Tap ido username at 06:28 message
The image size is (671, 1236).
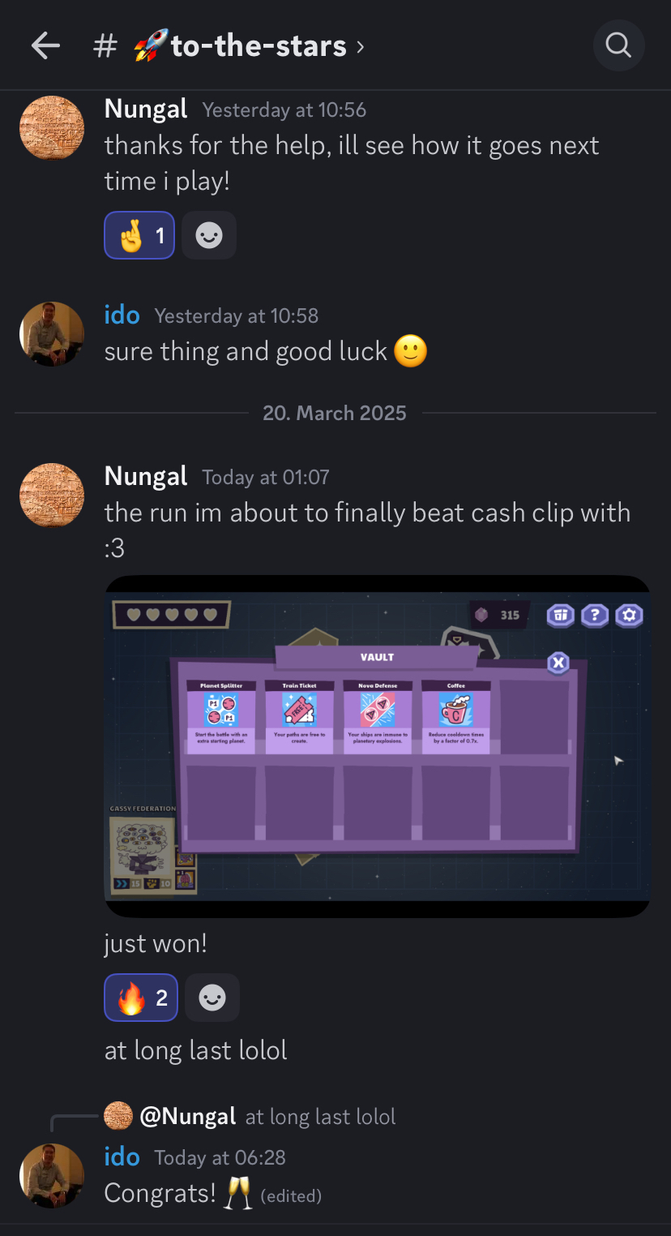click(122, 1157)
